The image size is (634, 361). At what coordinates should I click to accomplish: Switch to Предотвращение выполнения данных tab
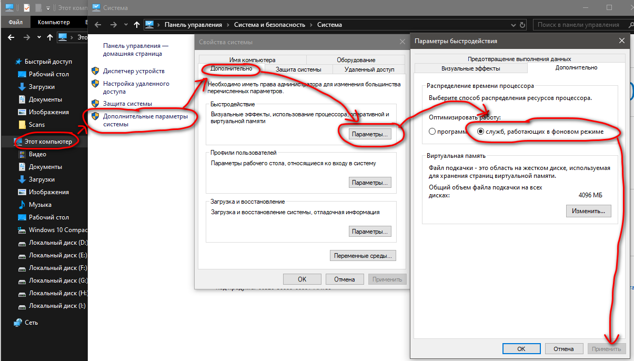coord(519,59)
